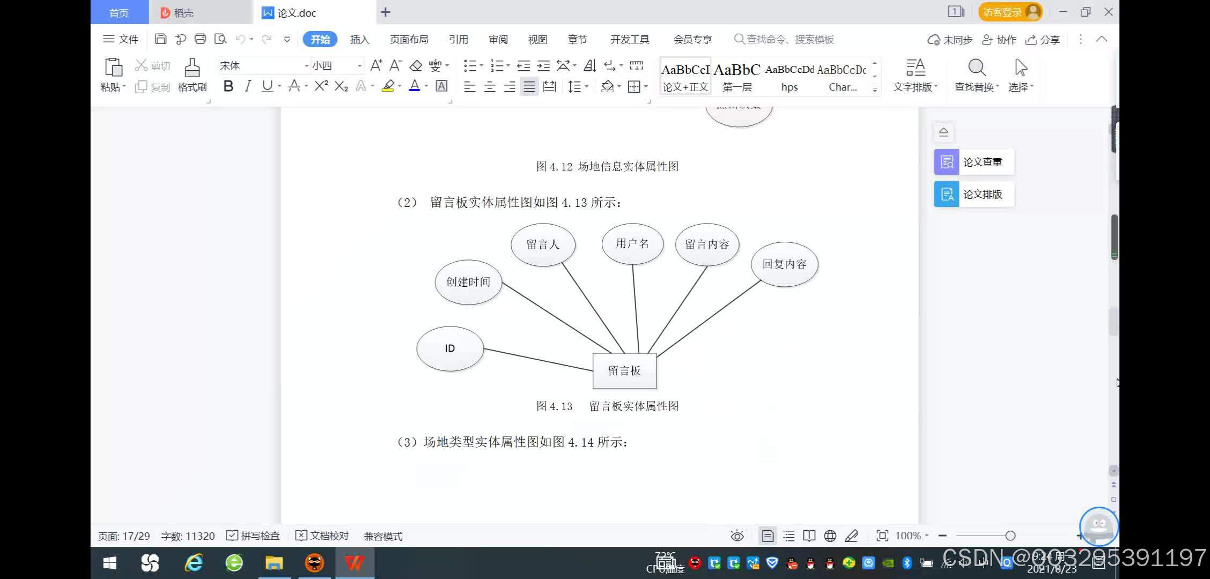Image resolution: width=1210 pixels, height=579 pixels.
Task: Click distributed alignment icon
Action: click(549, 86)
